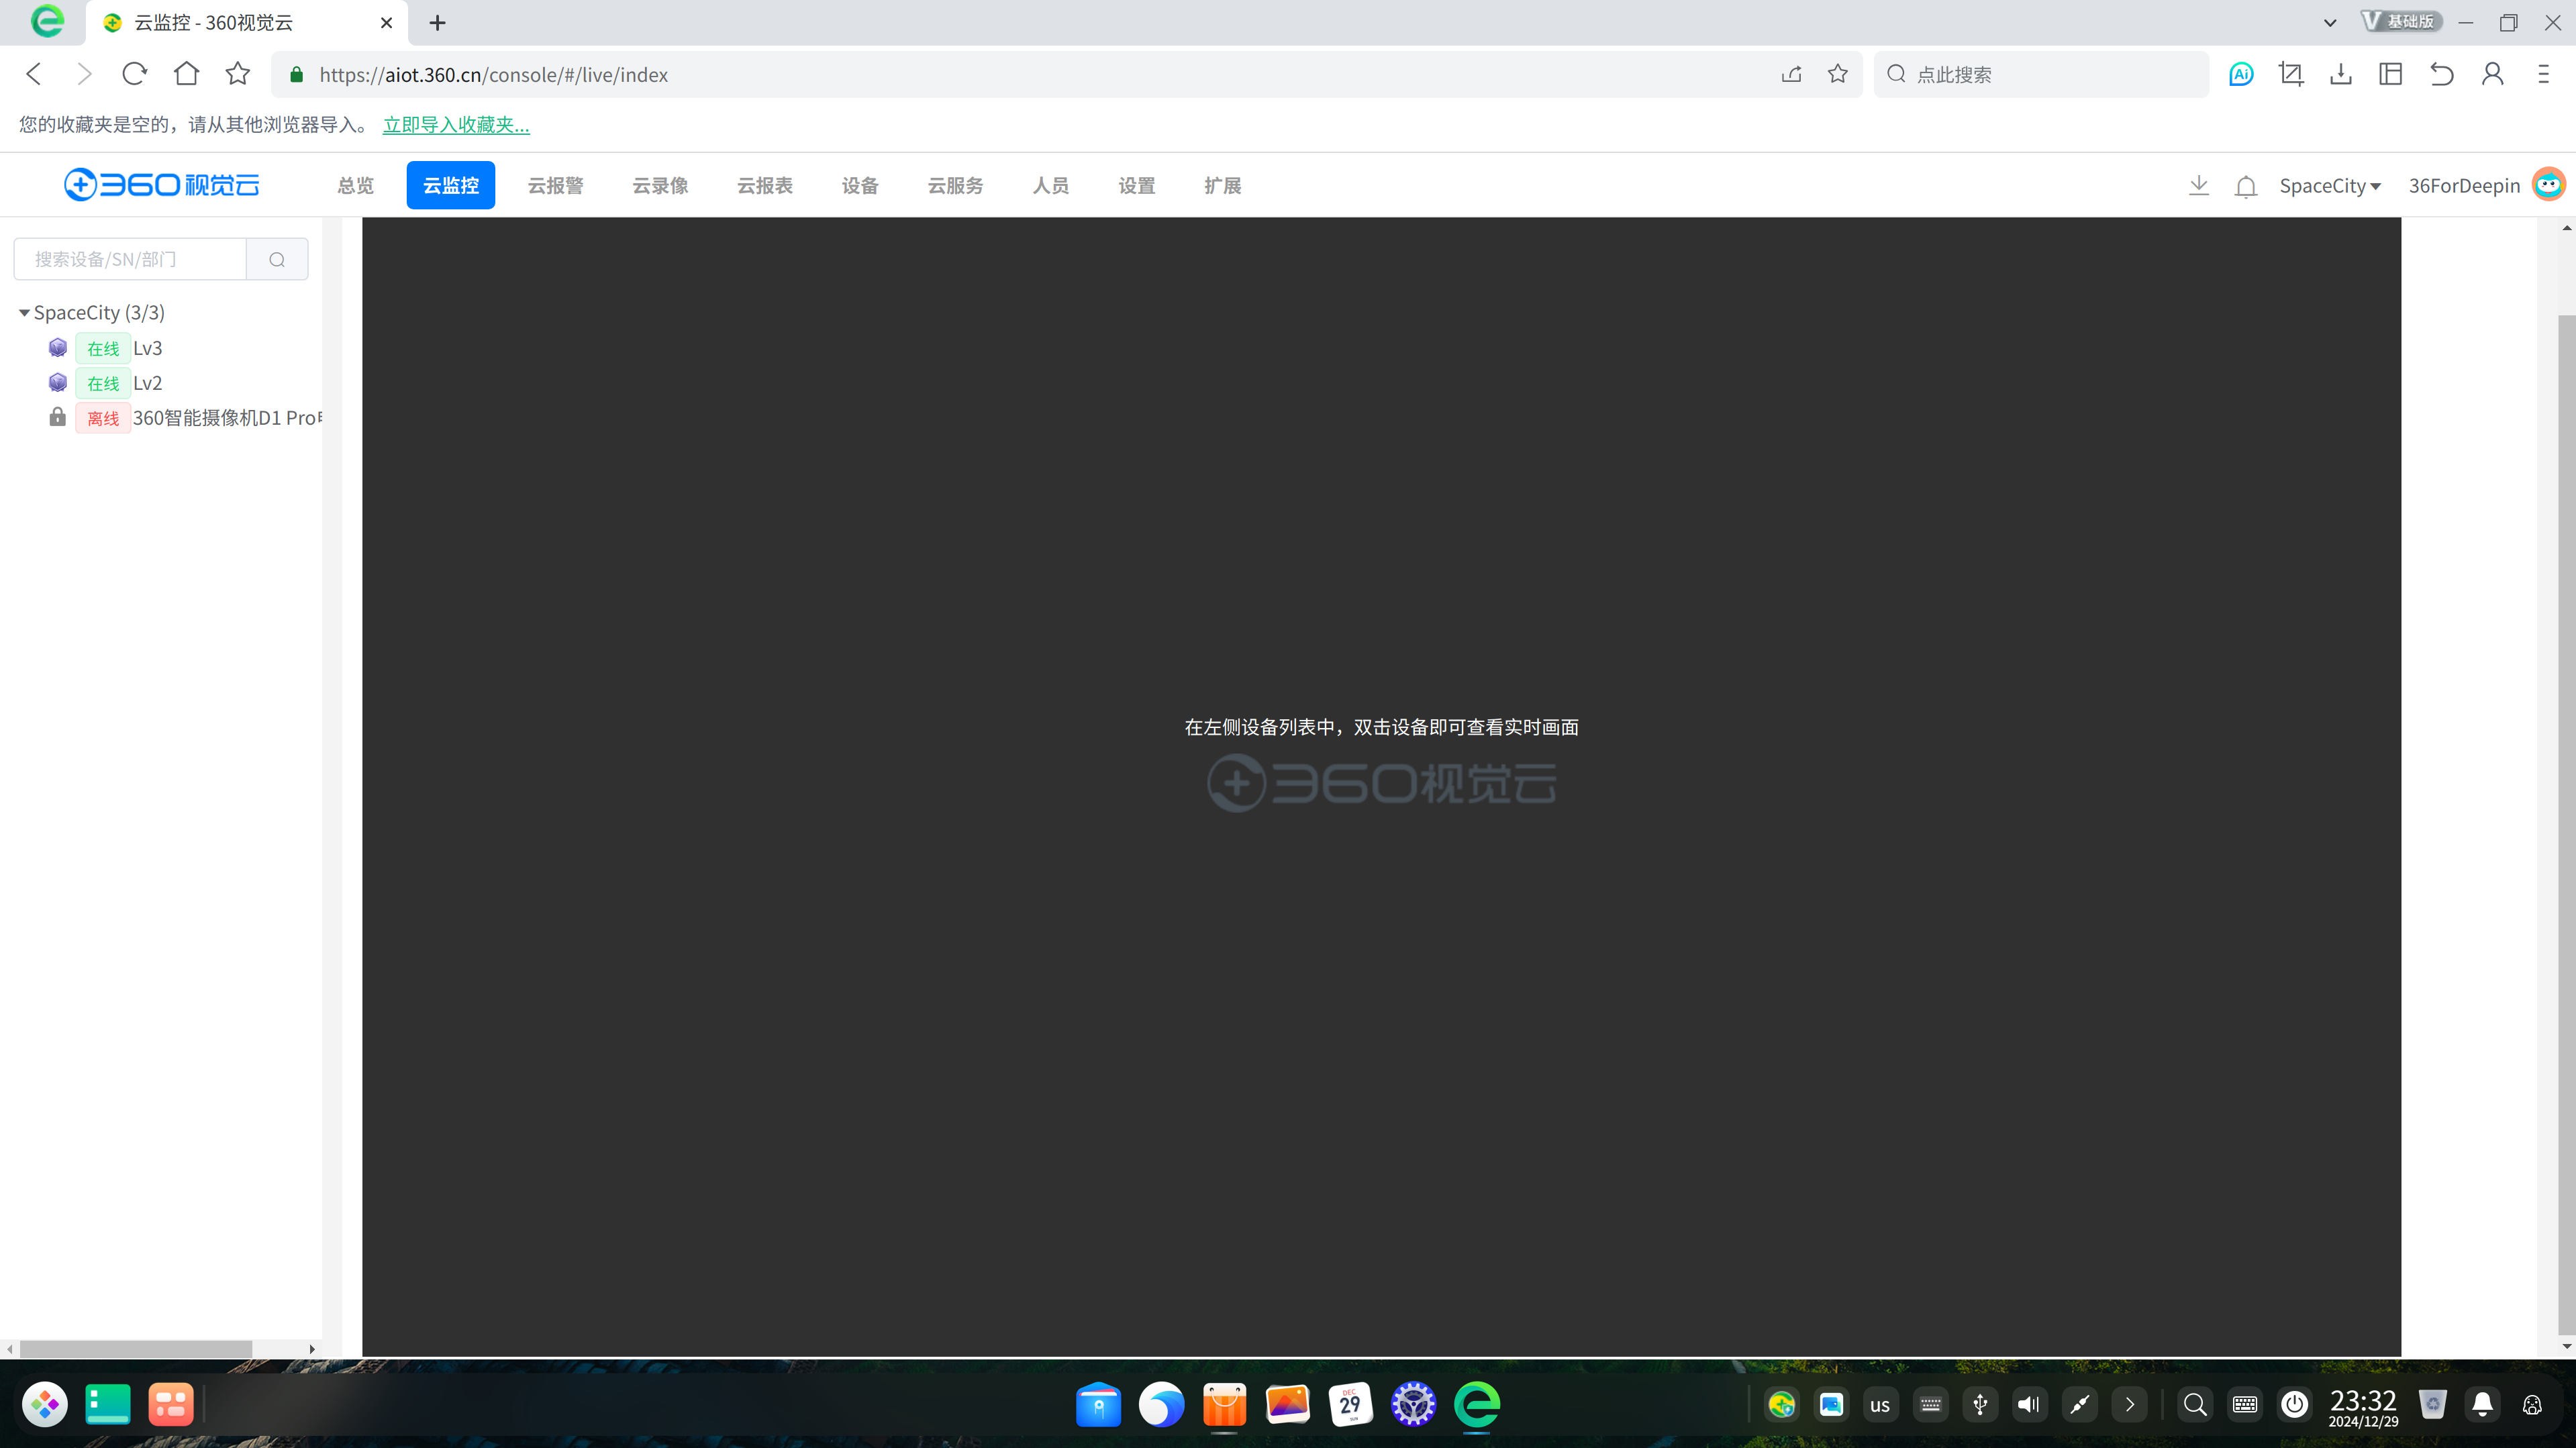Viewport: 2576px width, 1448px height.
Task: Open the browser three-dot menu
Action: coord(2544,74)
